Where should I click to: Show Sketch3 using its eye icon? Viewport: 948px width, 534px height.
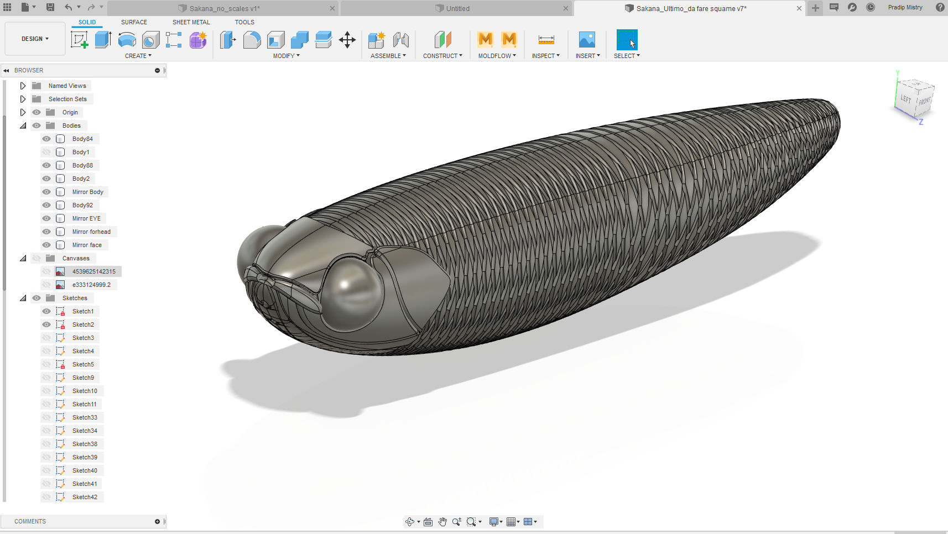click(x=46, y=338)
